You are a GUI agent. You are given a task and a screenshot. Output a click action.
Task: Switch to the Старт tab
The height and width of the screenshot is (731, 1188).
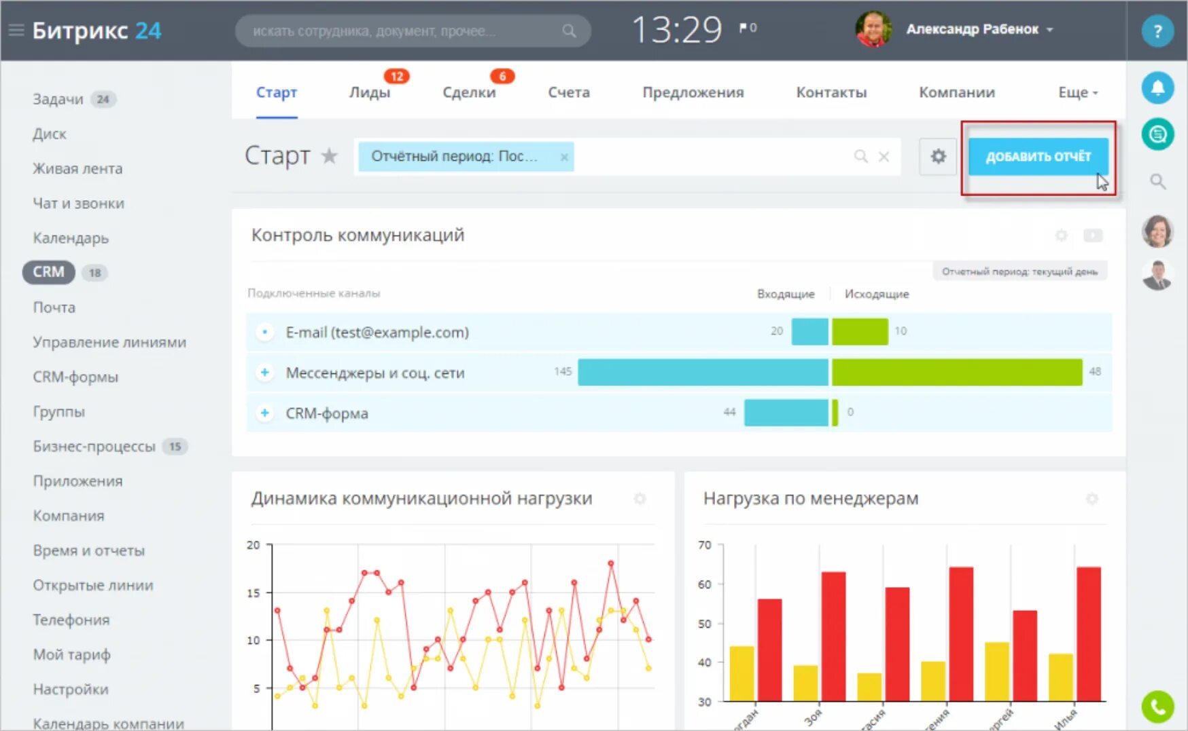tap(277, 92)
